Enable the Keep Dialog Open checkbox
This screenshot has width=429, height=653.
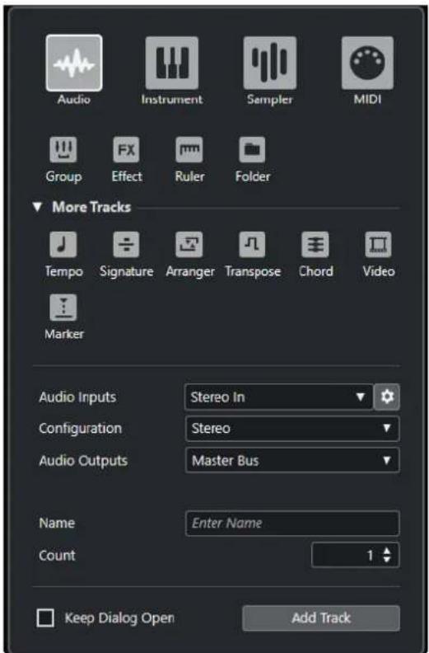[45, 618]
